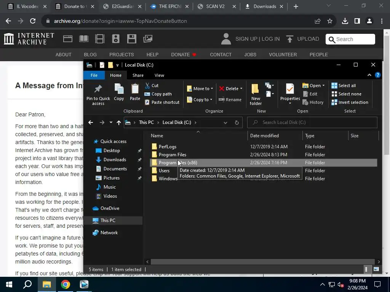The width and height of the screenshot is (390, 292).
Task: Open PROJECTS nav link
Action: pos(121,55)
